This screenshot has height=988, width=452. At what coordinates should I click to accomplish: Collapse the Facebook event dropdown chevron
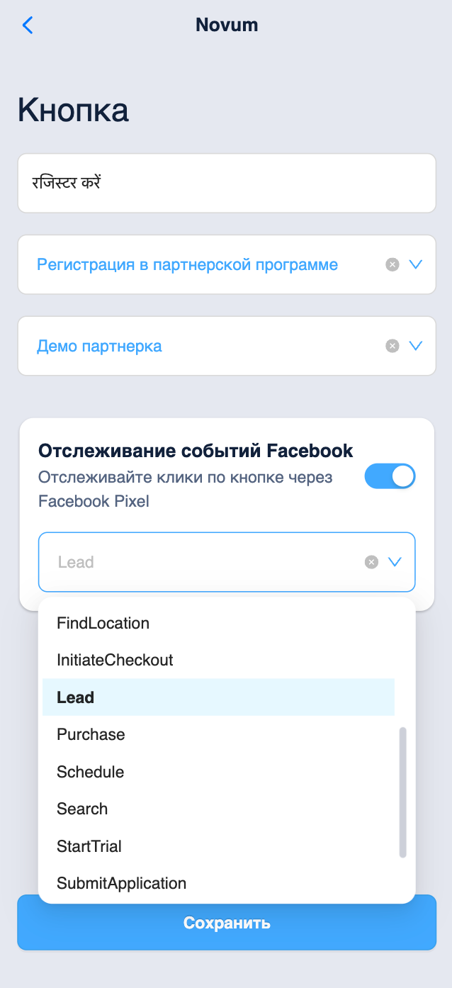coord(395,562)
